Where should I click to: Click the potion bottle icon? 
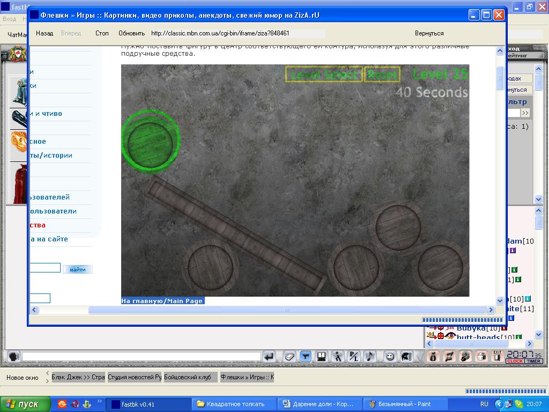(x=433, y=357)
